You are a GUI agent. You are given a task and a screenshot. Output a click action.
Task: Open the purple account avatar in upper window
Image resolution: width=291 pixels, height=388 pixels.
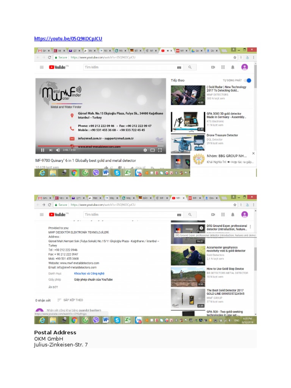click(244, 67)
